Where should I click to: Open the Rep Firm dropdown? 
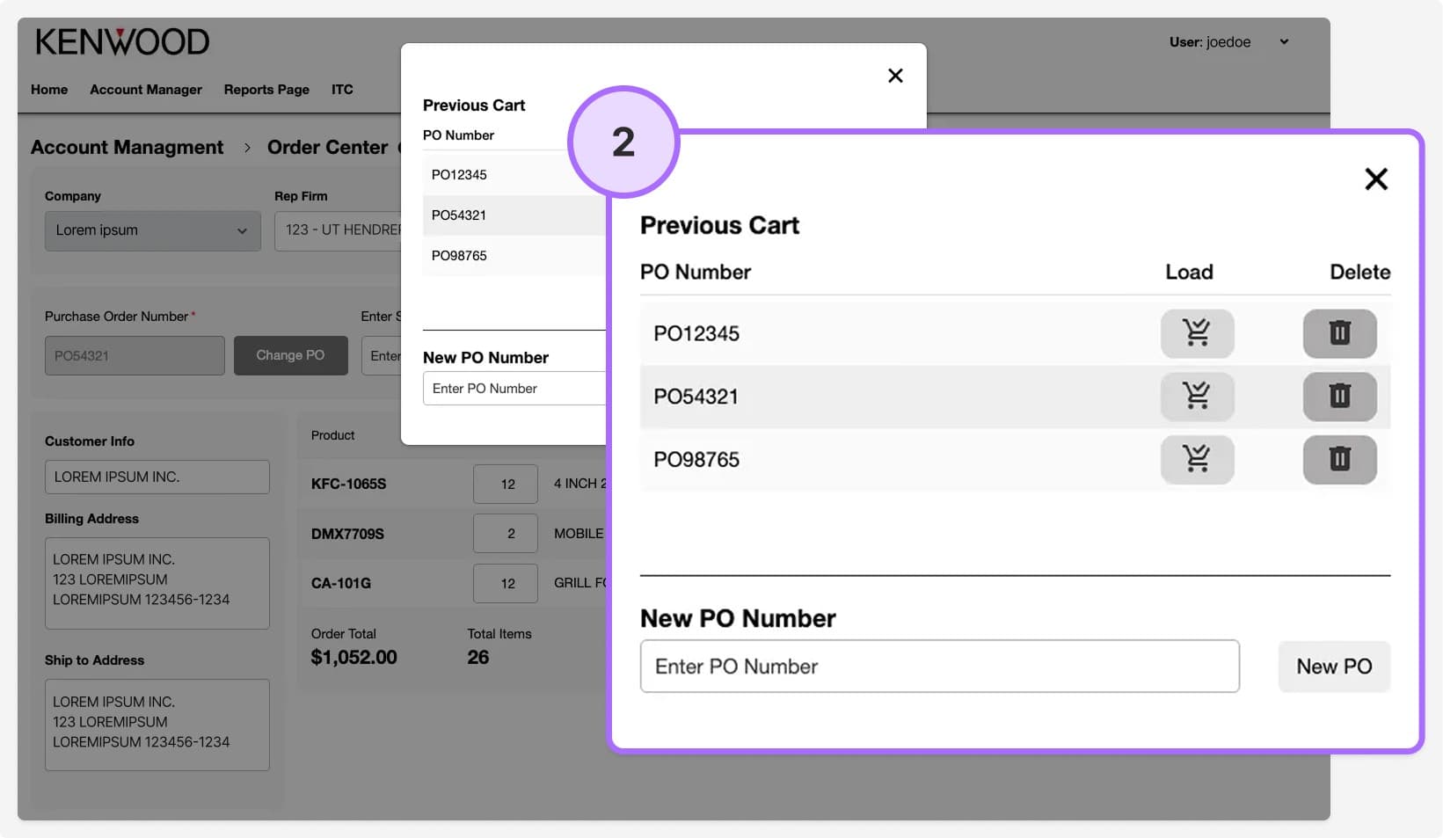pyautogui.click(x=343, y=230)
